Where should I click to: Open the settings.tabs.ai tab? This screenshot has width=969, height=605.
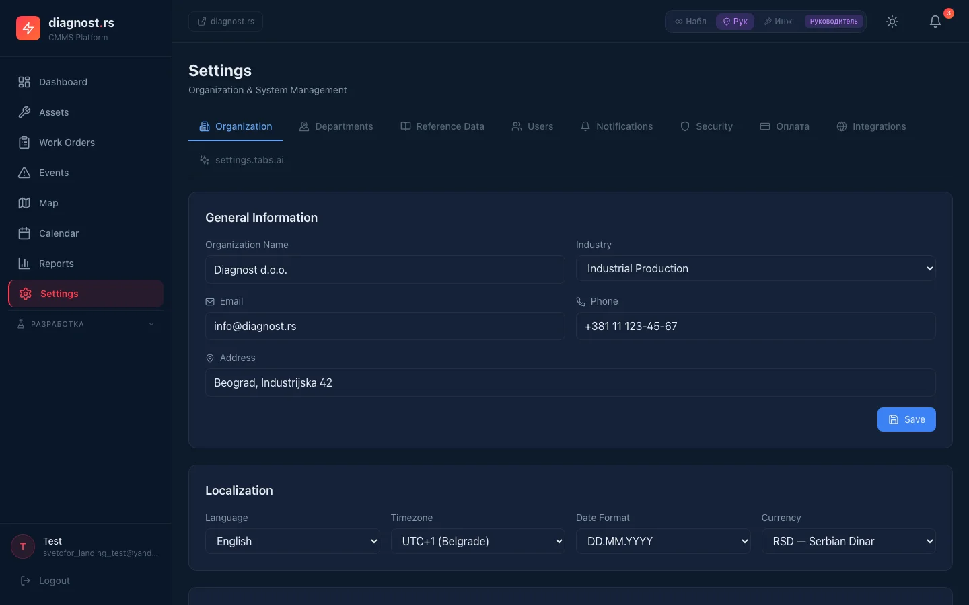click(x=242, y=160)
